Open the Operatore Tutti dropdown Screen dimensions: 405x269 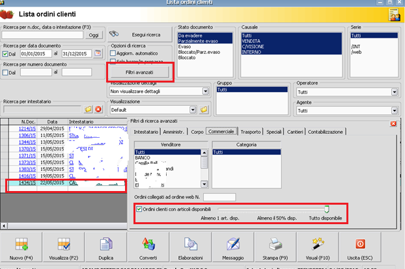point(394,92)
